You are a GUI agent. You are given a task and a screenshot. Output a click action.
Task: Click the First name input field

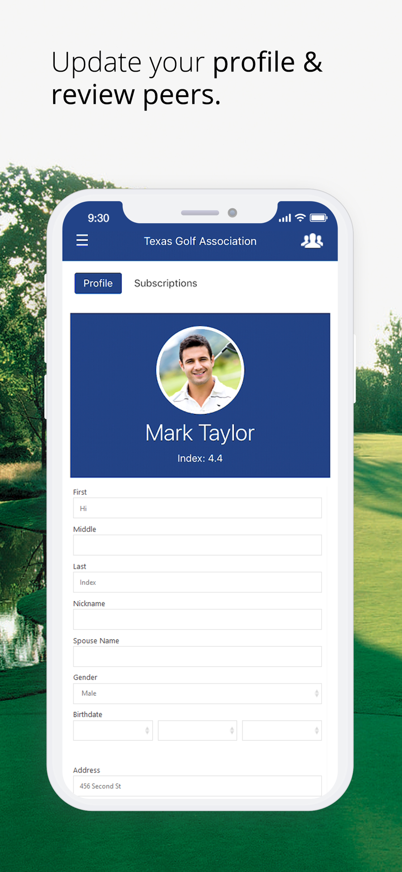pos(198,508)
